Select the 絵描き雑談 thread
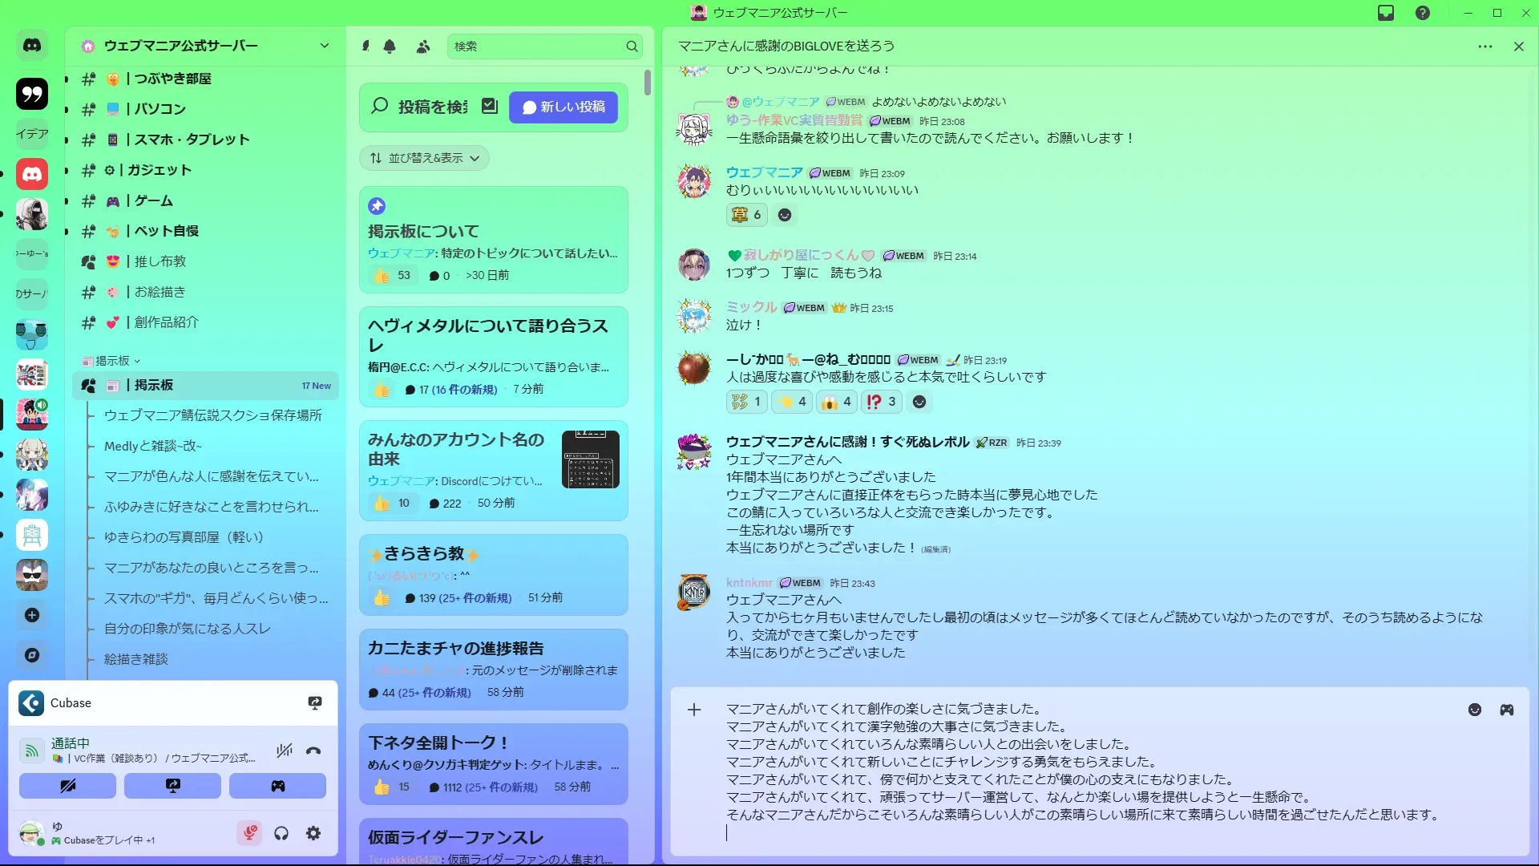Viewport: 1539px width, 866px height. coord(136,659)
